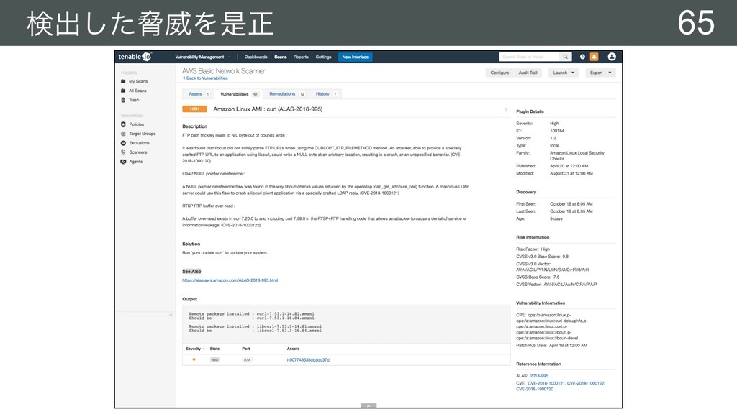Click All Scans in the sidebar

click(x=137, y=91)
